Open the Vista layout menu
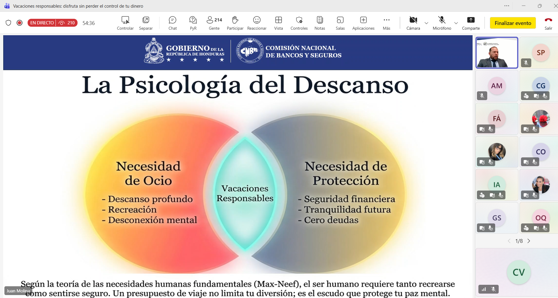This screenshot has width=558, height=298. pyautogui.click(x=278, y=23)
